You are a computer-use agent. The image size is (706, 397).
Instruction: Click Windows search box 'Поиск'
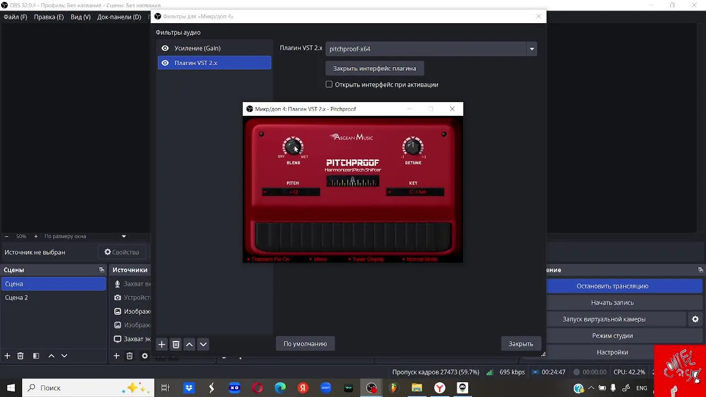(x=88, y=388)
